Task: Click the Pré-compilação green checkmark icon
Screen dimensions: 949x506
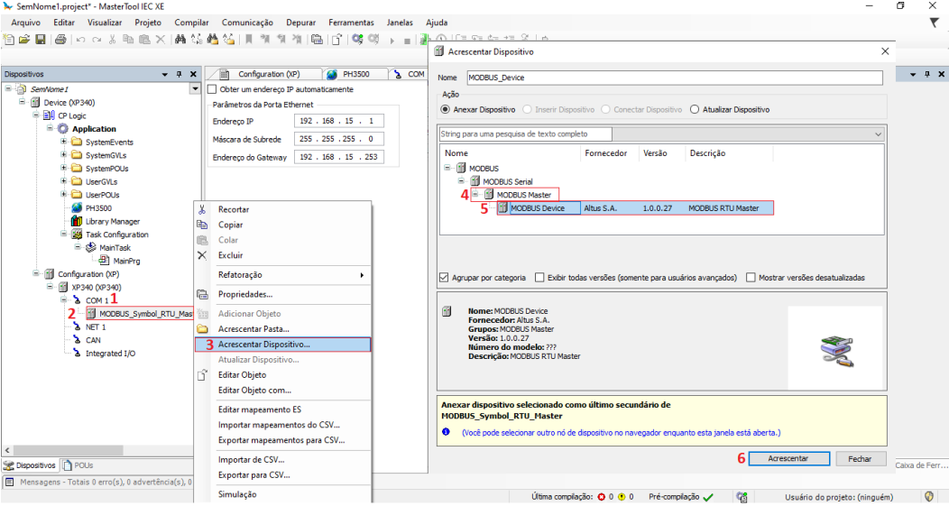Action: [x=708, y=497]
